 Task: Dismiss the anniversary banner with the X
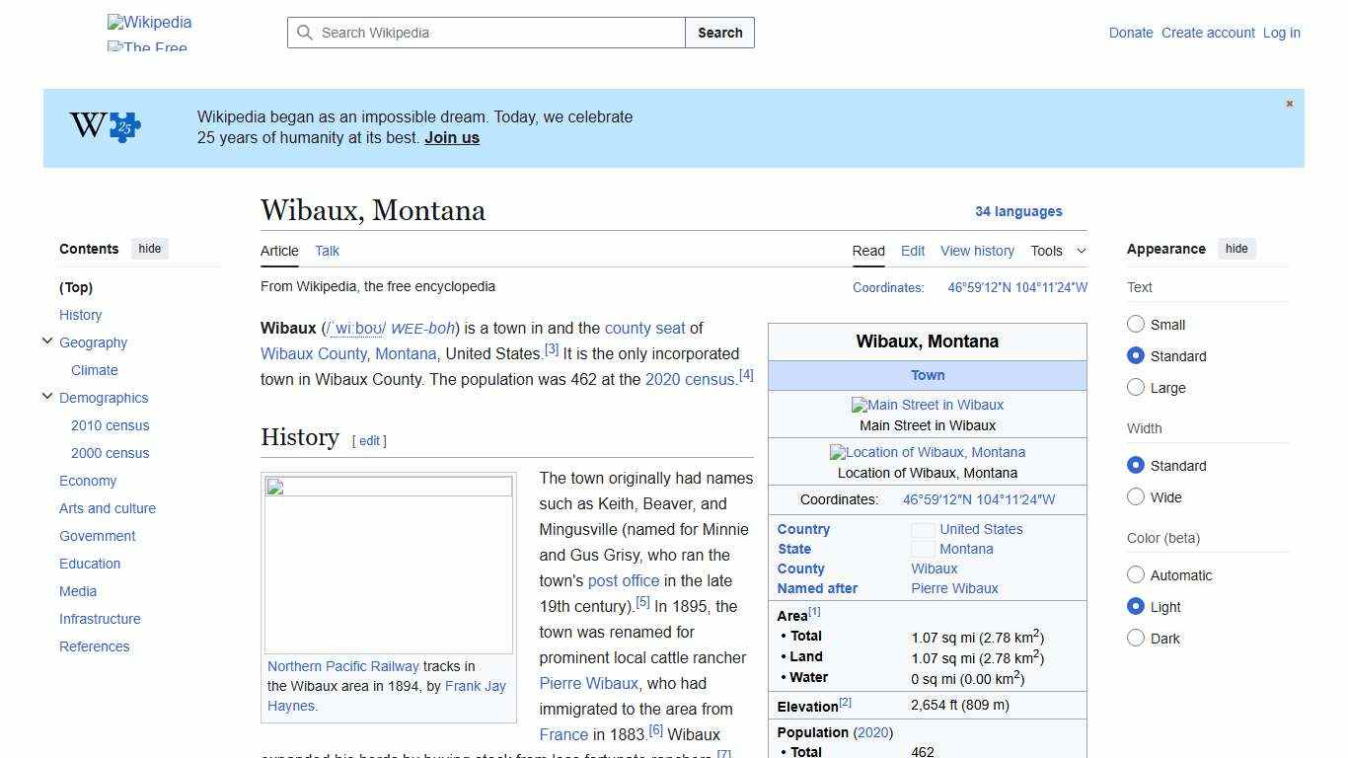(x=1289, y=103)
